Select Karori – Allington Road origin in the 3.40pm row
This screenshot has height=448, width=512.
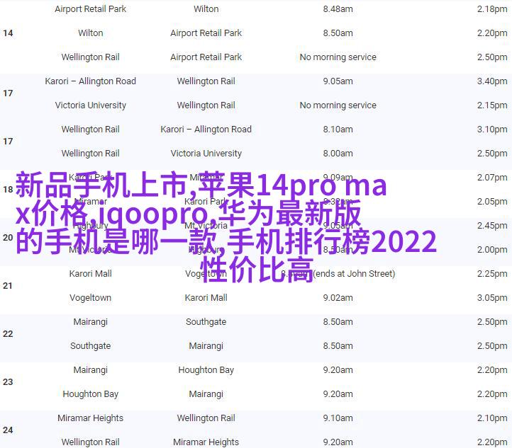click(x=91, y=81)
